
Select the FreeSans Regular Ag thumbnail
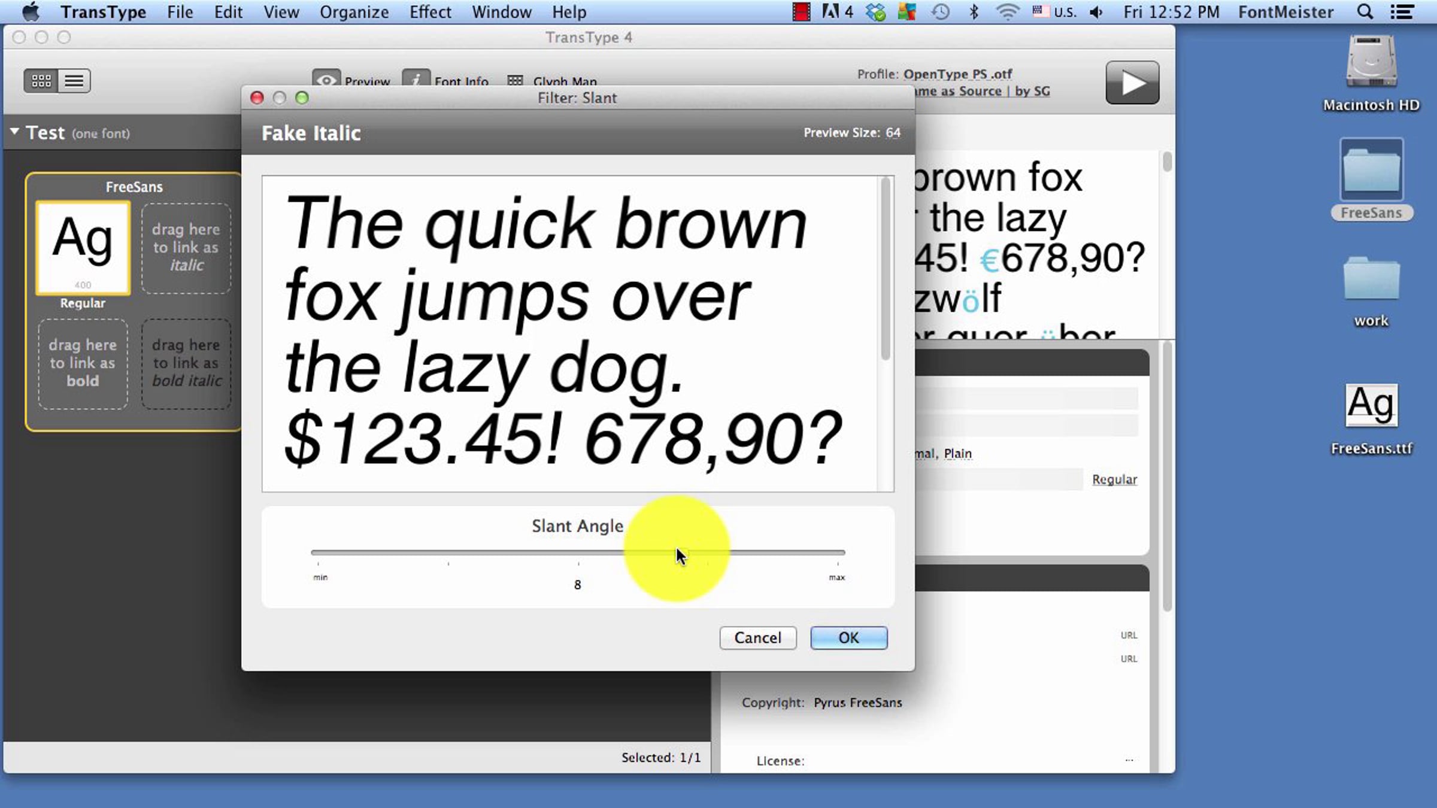tap(83, 248)
